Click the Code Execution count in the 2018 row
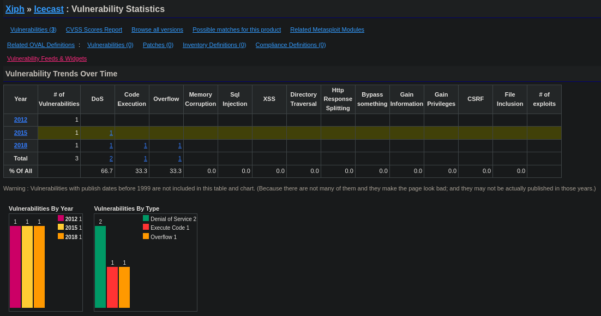Viewport: 601px width, 316px height. pos(145,145)
